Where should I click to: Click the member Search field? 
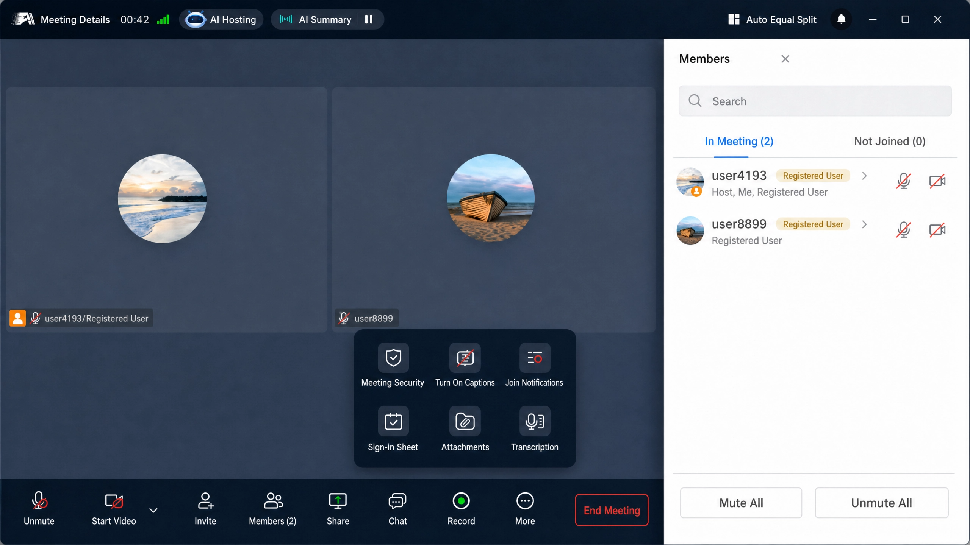click(x=815, y=101)
